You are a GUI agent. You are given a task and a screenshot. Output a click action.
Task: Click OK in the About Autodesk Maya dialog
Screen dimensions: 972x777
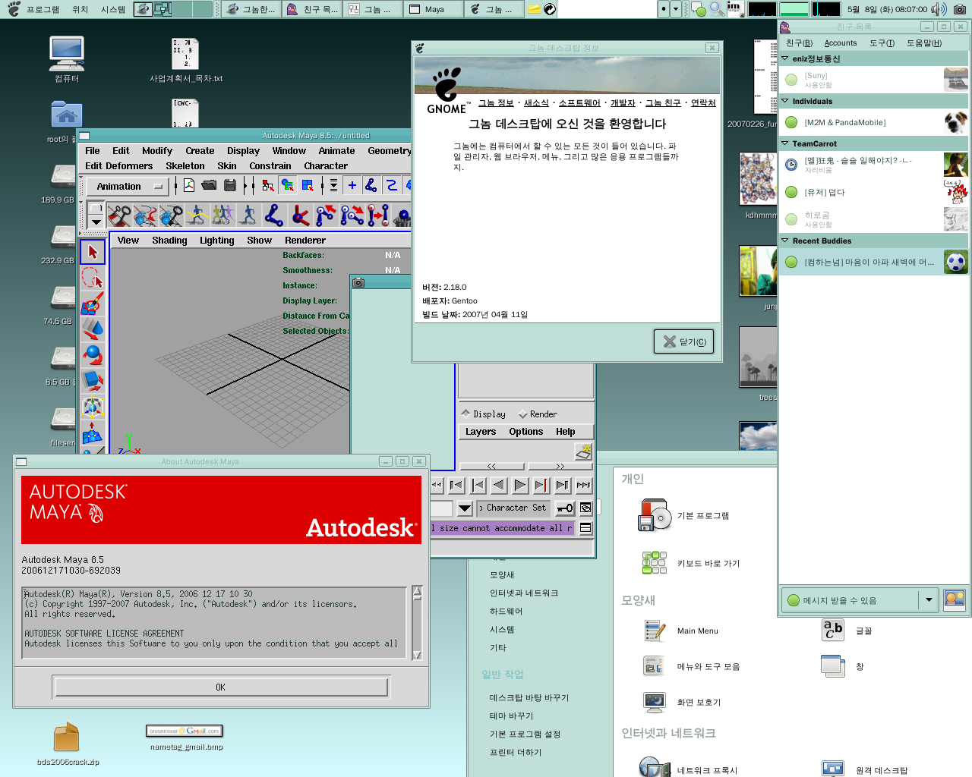(x=219, y=687)
